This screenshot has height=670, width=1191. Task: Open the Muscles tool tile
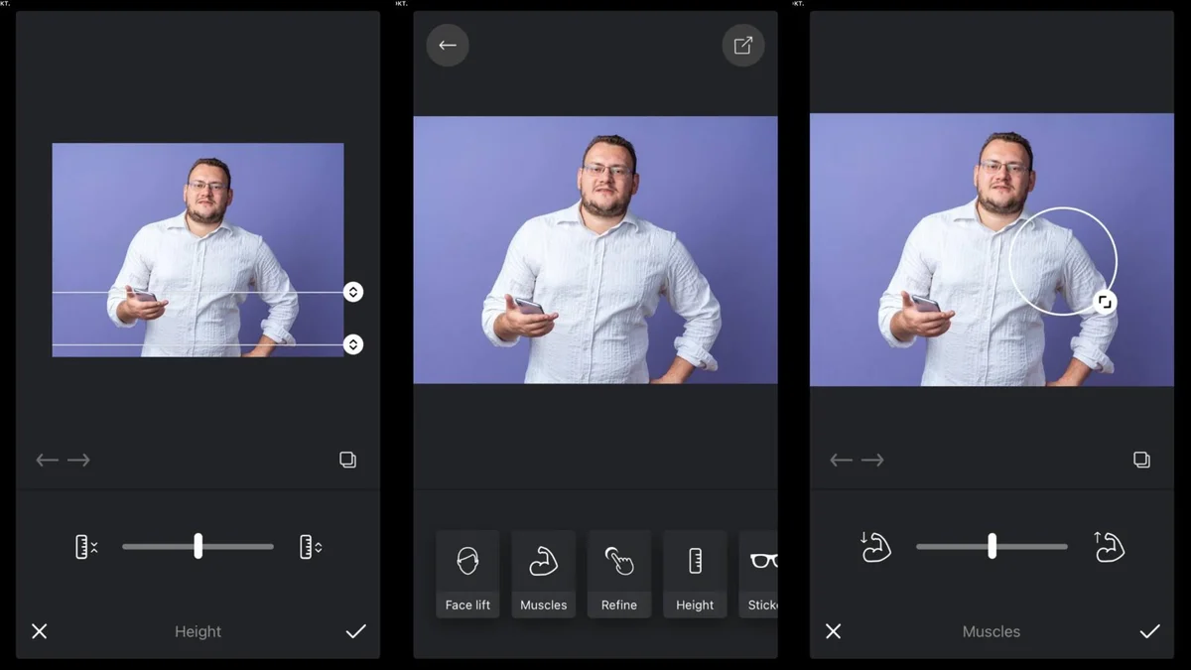point(543,574)
